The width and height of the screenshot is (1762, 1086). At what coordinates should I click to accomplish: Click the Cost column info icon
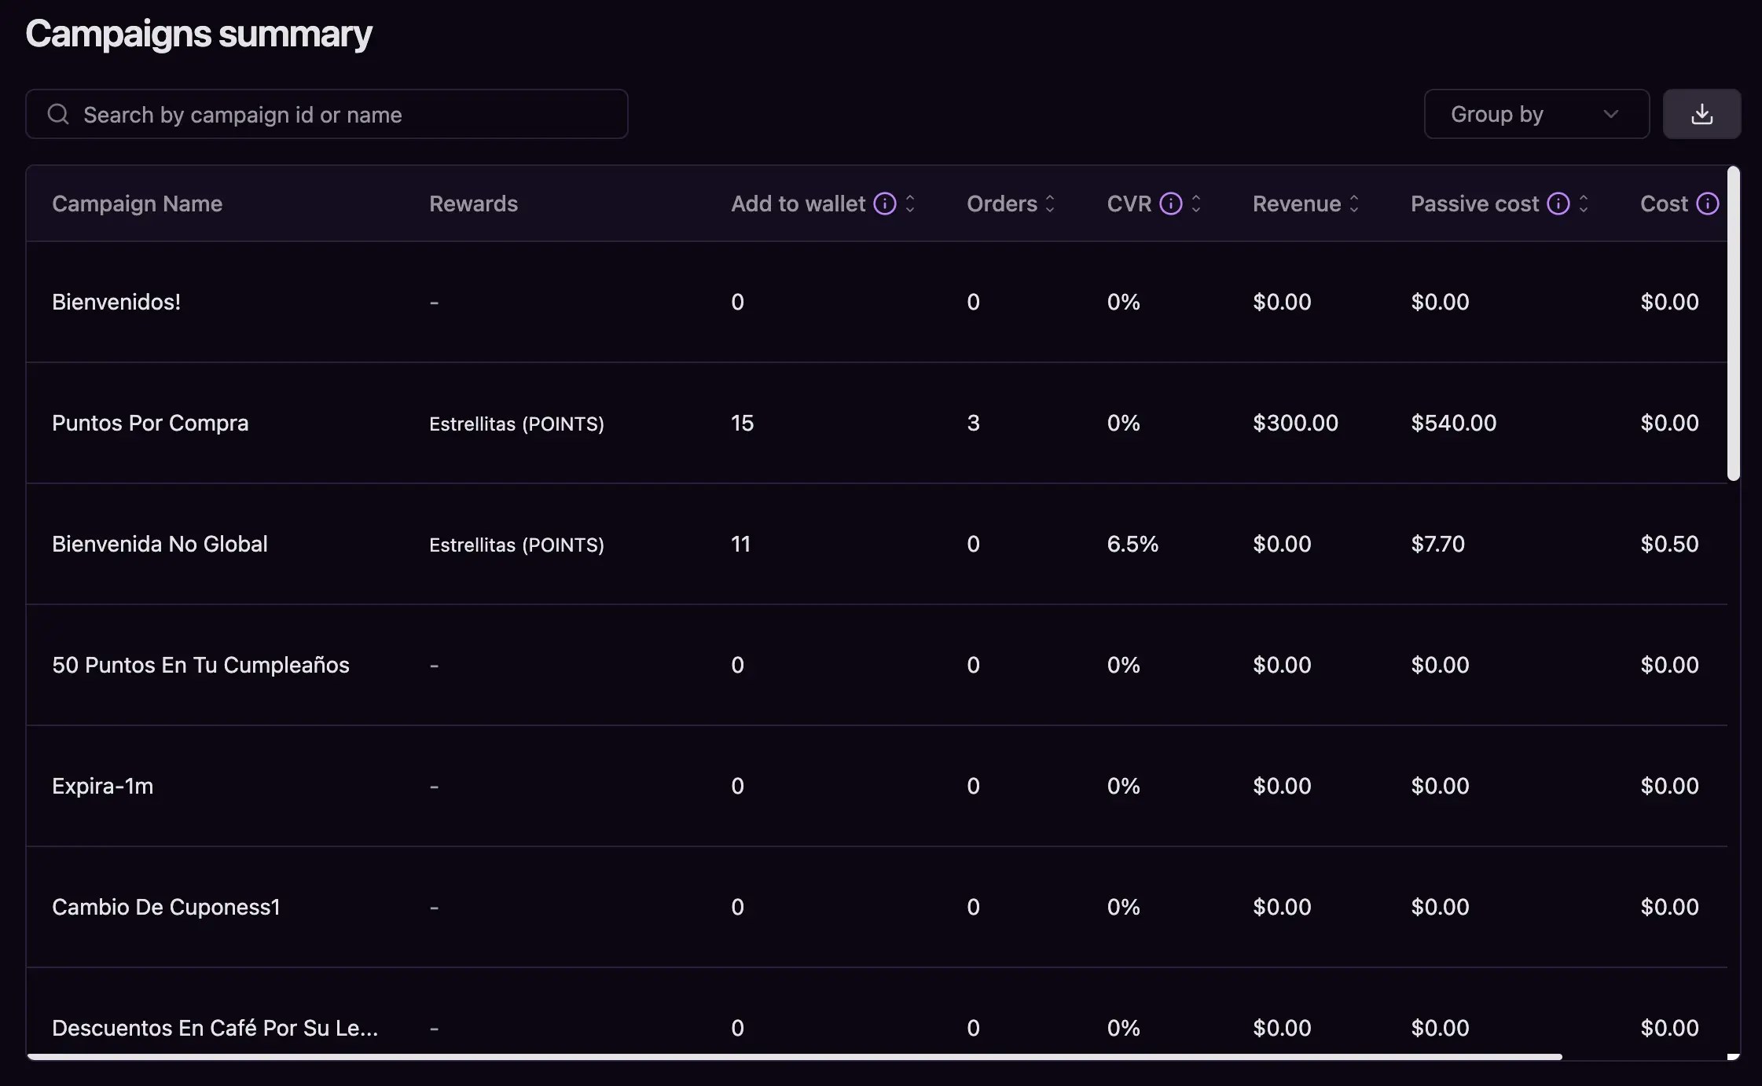point(1707,204)
